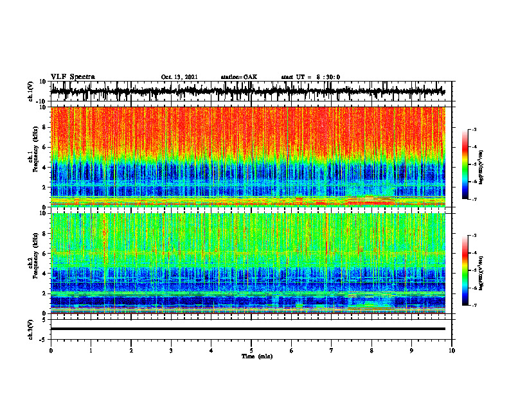
Task: Click the ch.2 colorbar 'log(PSD)' unit label
Action: tap(481, 273)
